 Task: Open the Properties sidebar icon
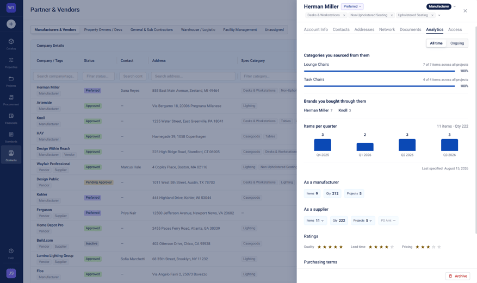click(x=11, y=62)
